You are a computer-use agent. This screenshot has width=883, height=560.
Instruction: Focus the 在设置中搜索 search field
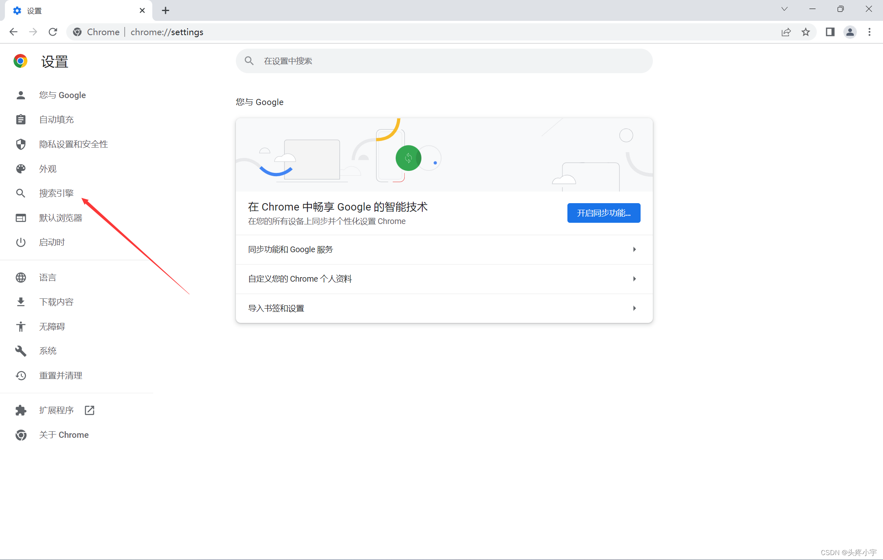point(444,61)
